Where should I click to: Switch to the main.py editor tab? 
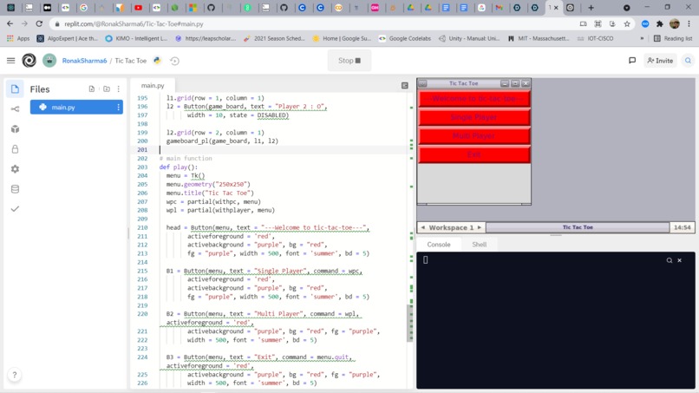coord(153,85)
